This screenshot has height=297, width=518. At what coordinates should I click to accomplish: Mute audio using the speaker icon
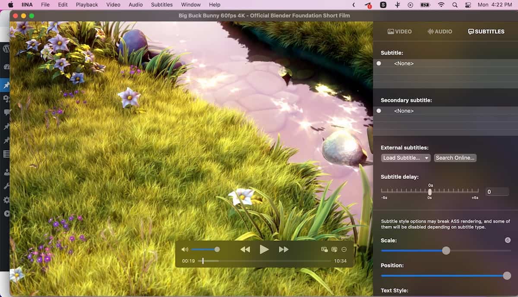pyautogui.click(x=185, y=249)
